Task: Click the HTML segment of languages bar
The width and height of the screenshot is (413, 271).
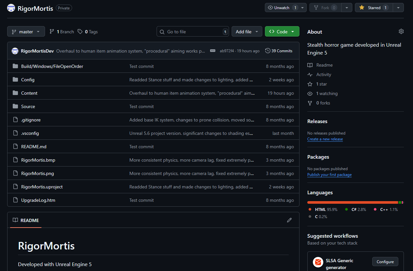Action: pyautogui.click(x=353, y=202)
